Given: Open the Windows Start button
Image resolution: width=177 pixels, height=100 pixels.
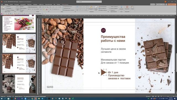Looking at the screenshot, I should point(2,99).
